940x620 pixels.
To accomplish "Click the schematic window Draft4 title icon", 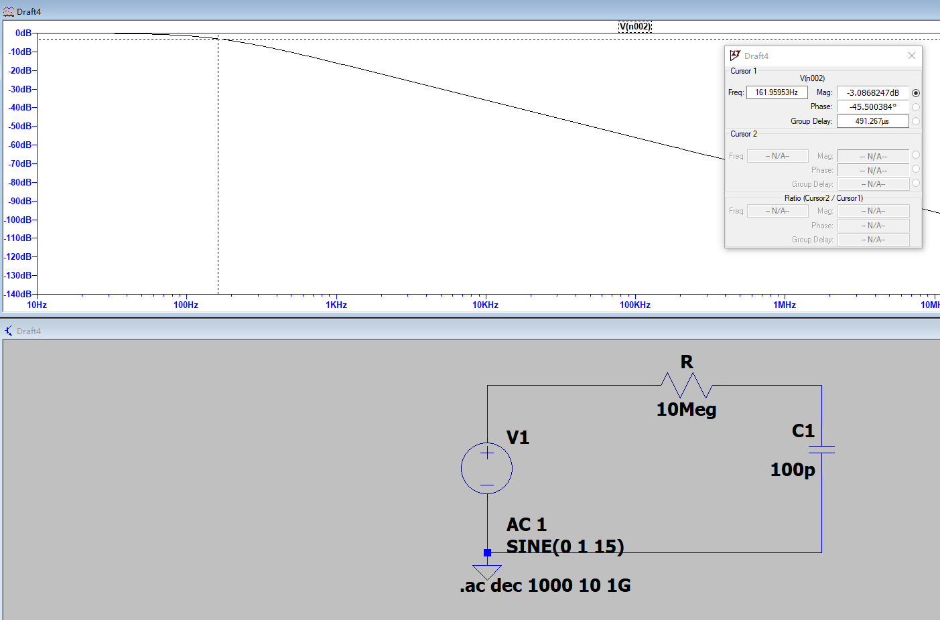I will [9, 331].
